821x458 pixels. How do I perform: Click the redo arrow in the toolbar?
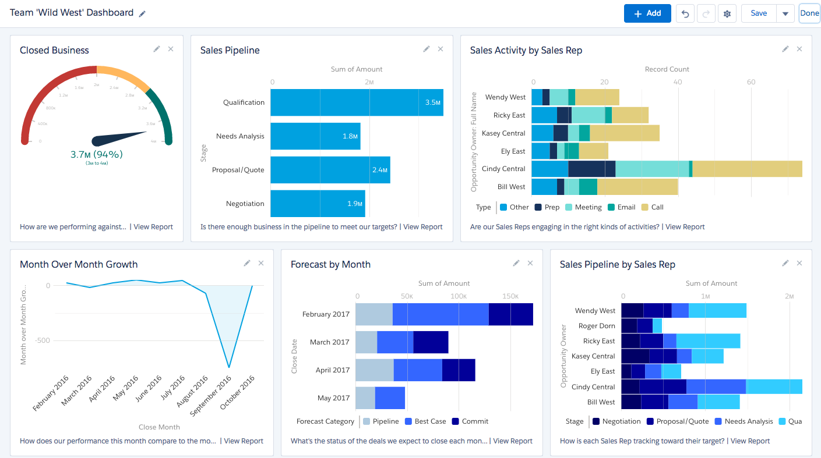point(706,13)
